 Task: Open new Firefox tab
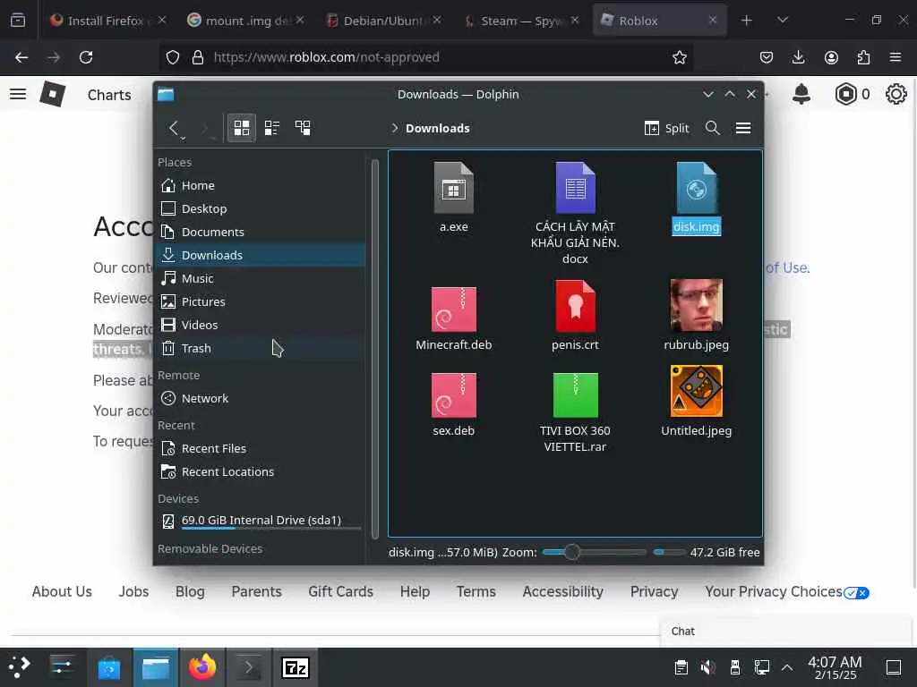click(x=747, y=21)
